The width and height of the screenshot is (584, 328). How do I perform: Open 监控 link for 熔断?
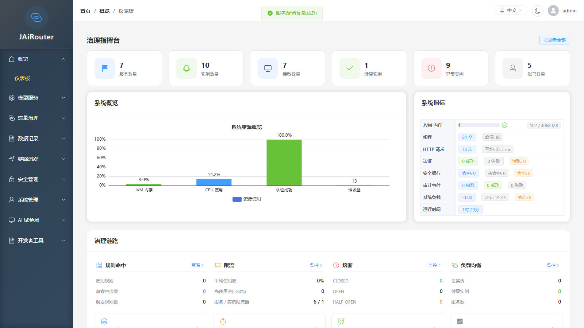click(434, 265)
